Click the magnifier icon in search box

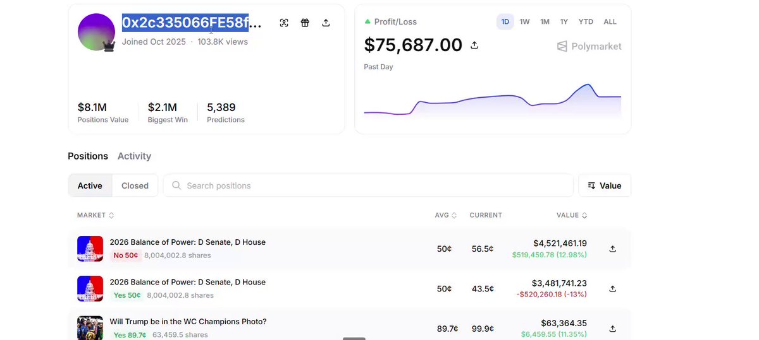(x=176, y=185)
